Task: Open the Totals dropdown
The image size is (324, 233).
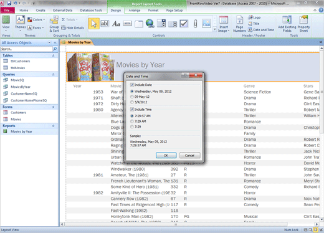Action: (70, 20)
